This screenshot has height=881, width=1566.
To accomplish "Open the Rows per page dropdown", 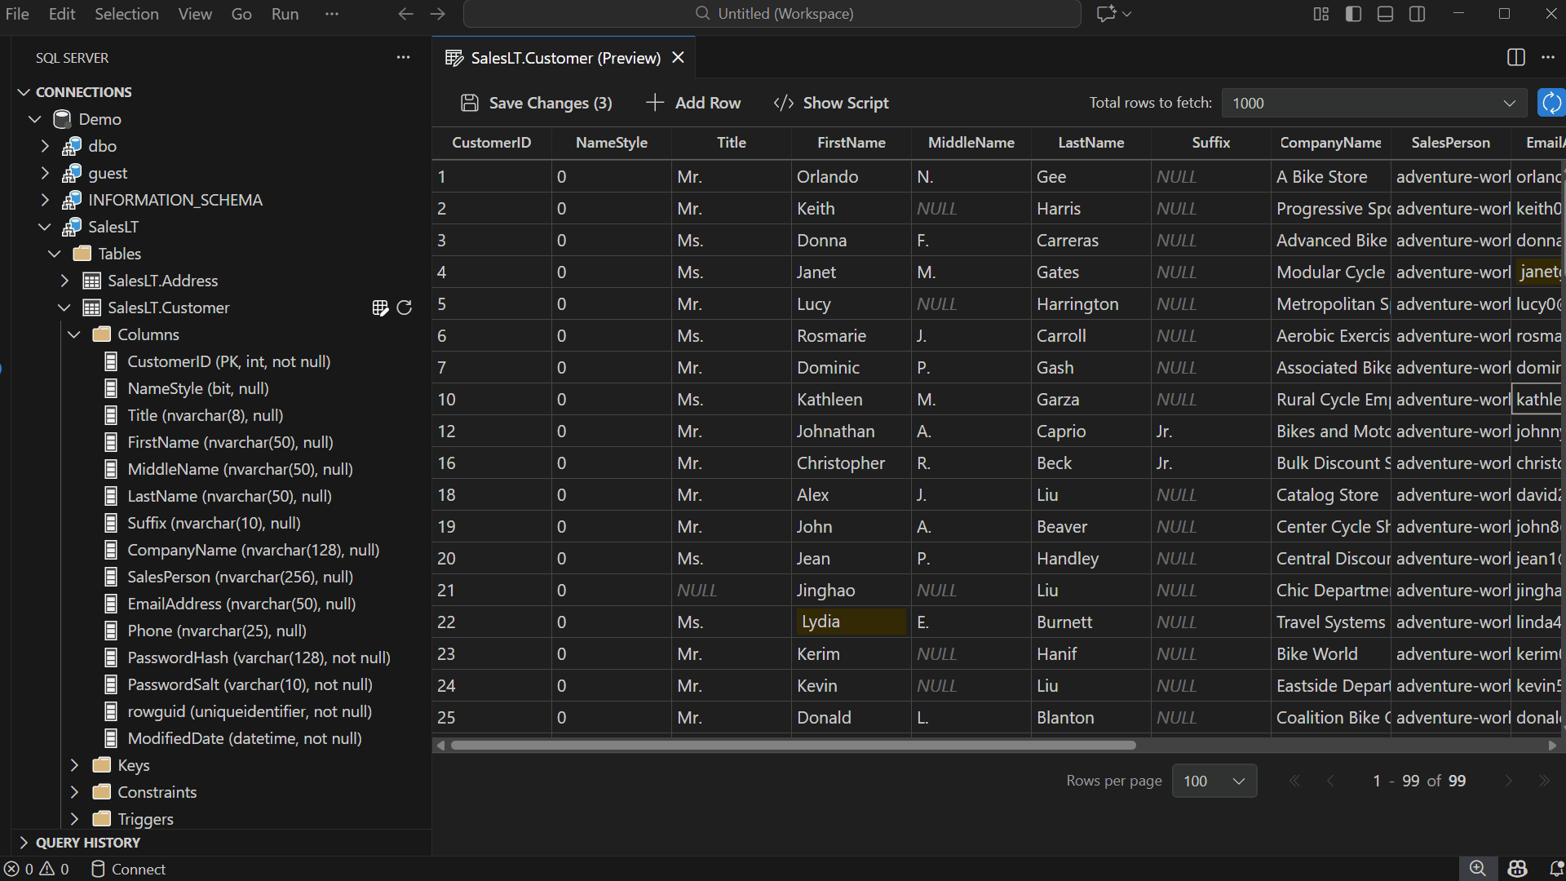I will point(1214,781).
